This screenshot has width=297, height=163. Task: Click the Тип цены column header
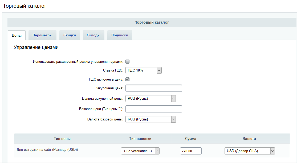click(x=62, y=139)
